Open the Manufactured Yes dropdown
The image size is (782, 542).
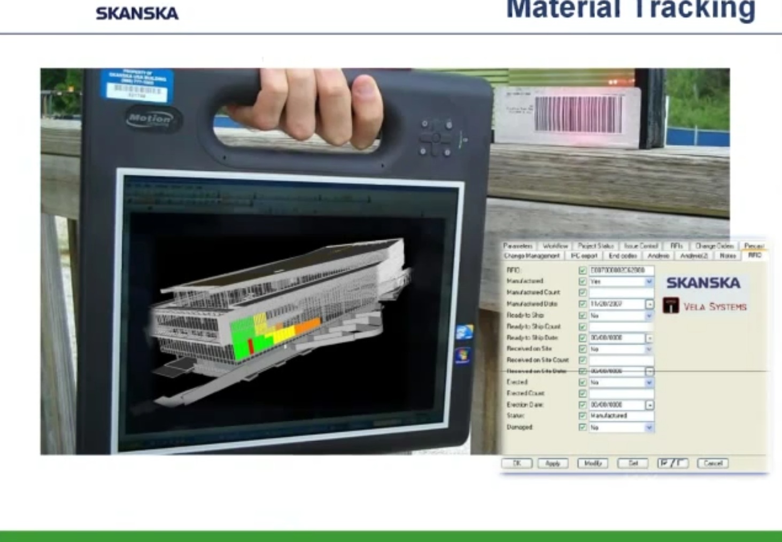[649, 281]
